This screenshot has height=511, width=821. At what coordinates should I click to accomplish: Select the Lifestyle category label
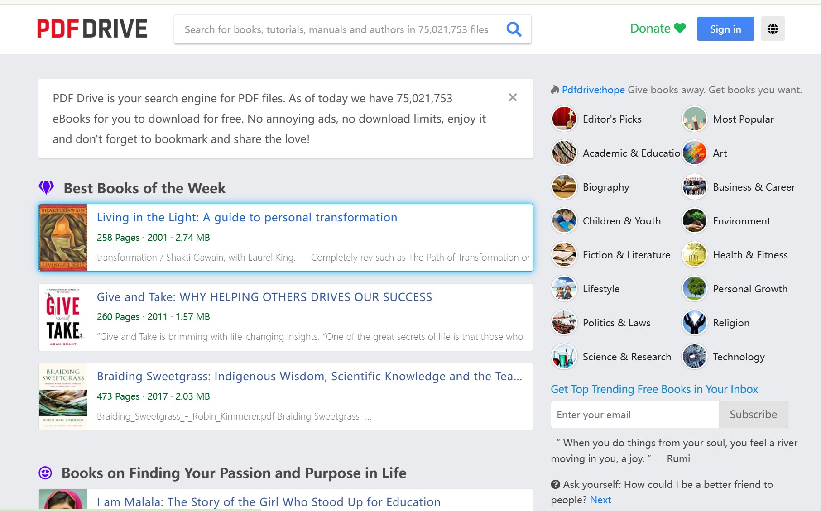click(601, 289)
